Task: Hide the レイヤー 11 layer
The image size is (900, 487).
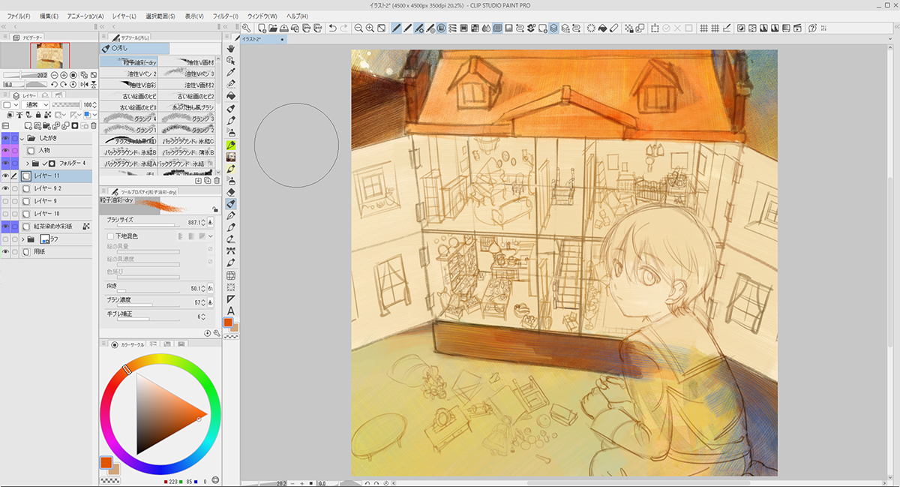Action: [x=6, y=176]
